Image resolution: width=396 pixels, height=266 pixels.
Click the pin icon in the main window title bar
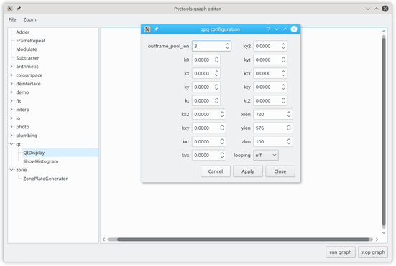click(19, 9)
